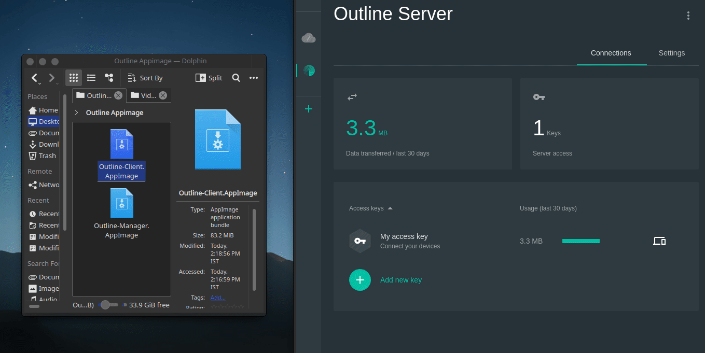Click the Add... tags link
705x353 pixels.
217,297
